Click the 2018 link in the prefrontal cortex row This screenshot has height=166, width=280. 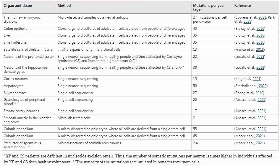click(260, 57)
